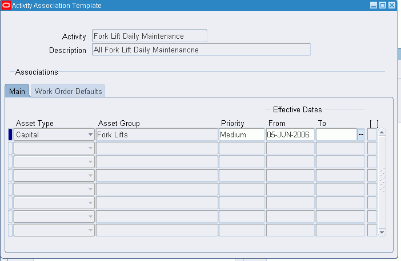Viewport: 401px width, 261px height.
Task: Click the Fork Lifts Asset Group field
Action: [x=157, y=134]
